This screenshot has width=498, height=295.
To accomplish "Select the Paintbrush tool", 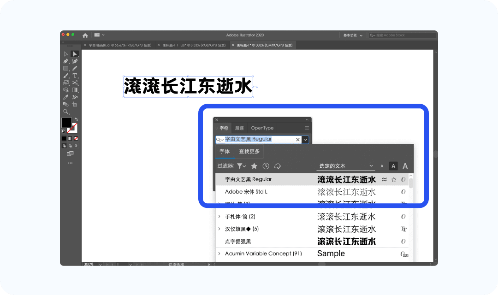I will [66, 76].
